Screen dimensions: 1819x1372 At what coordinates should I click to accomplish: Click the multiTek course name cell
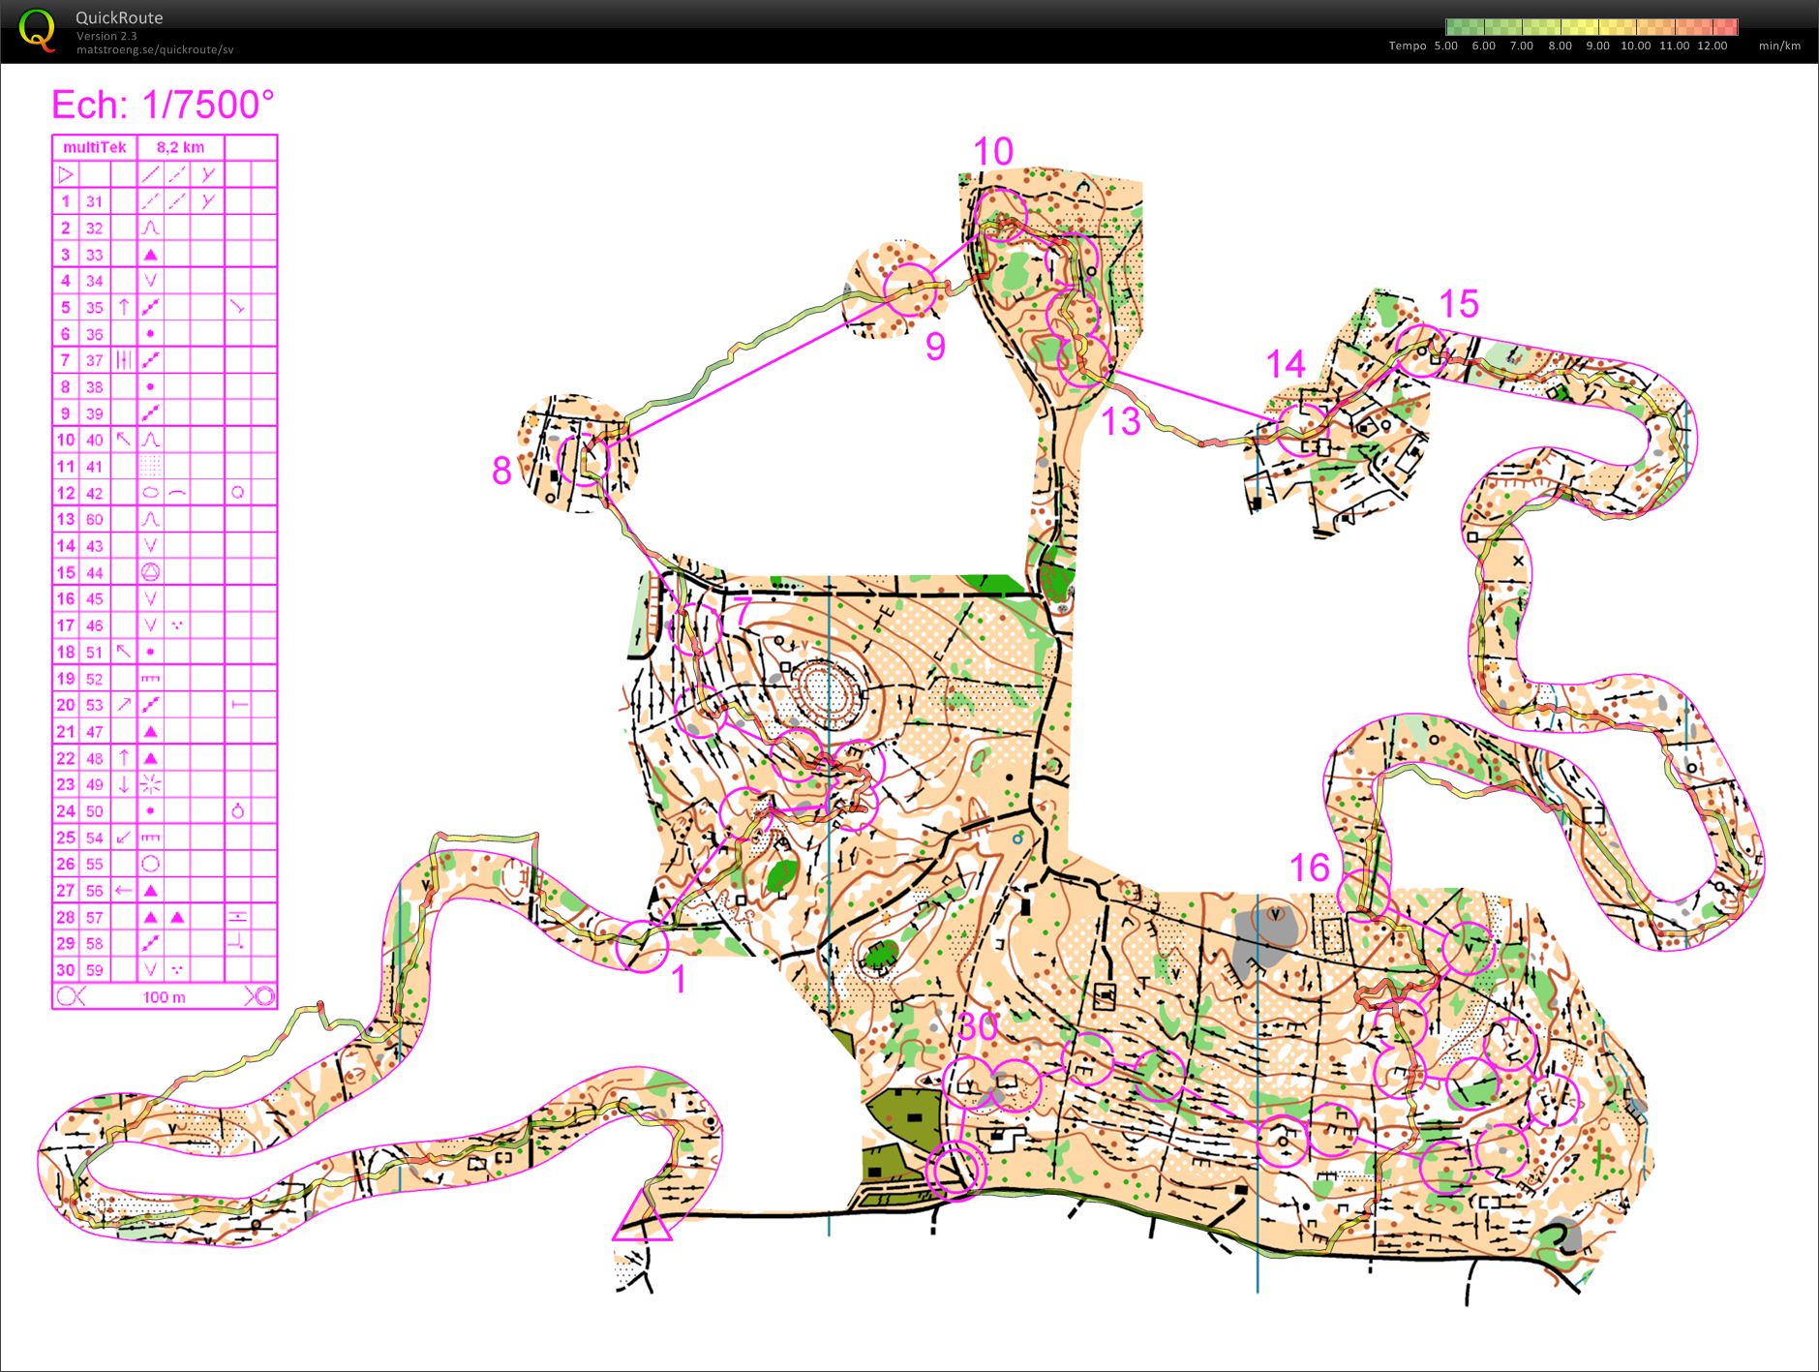[x=95, y=148]
